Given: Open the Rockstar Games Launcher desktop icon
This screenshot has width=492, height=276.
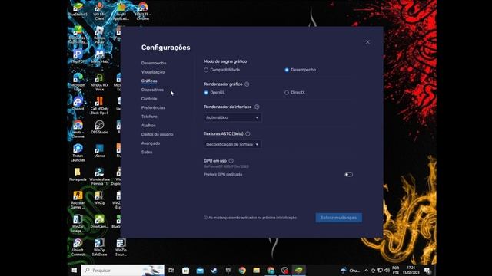Looking at the screenshot, I should coord(78,199).
